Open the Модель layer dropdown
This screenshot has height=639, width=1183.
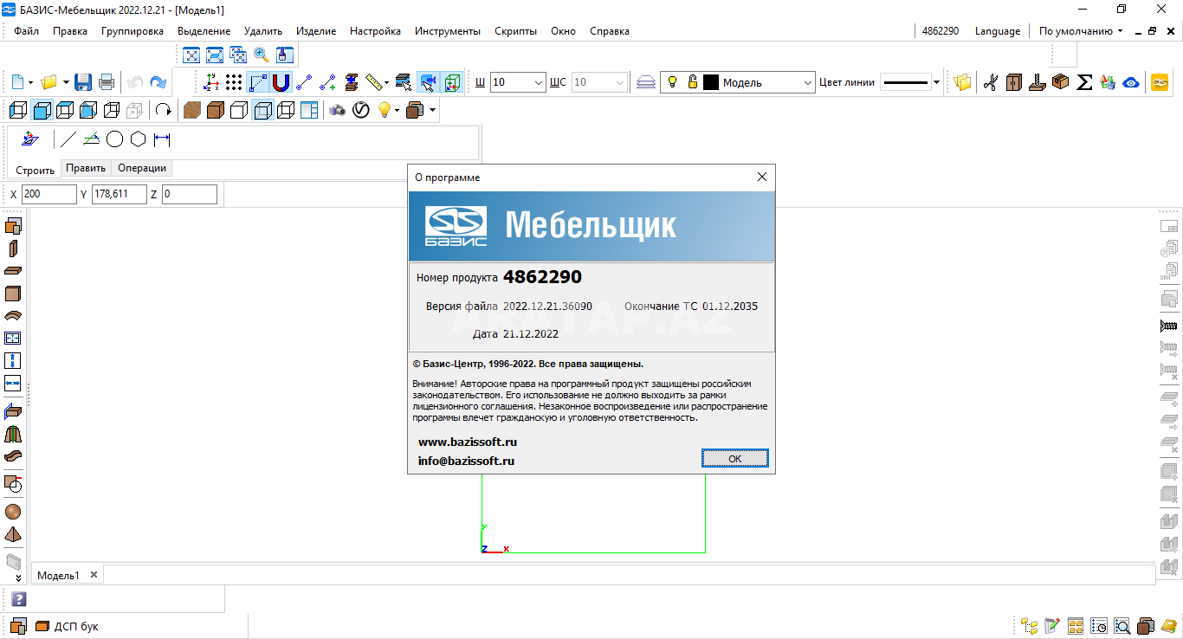click(x=806, y=83)
